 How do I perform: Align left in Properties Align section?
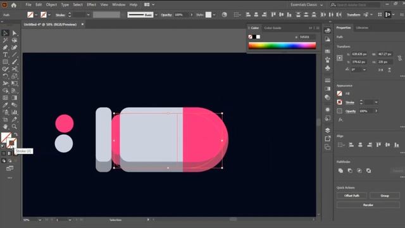[x=351, y=145]
